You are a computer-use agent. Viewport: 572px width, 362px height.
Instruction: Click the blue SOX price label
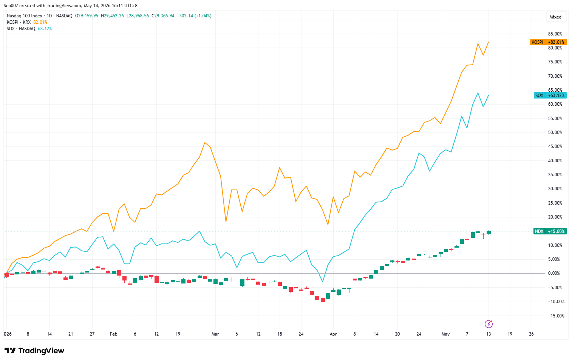coord(539,96)
